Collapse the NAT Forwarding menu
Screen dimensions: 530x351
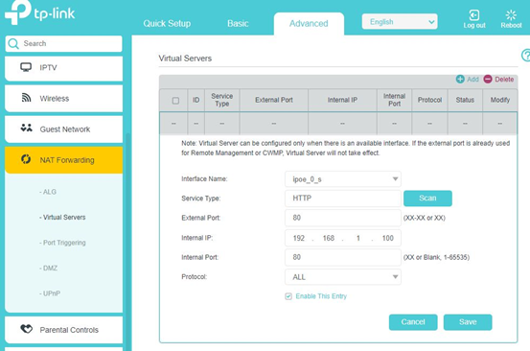(64, 160)
